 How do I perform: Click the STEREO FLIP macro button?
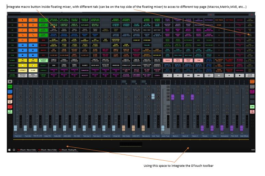(x=126, y=65)
